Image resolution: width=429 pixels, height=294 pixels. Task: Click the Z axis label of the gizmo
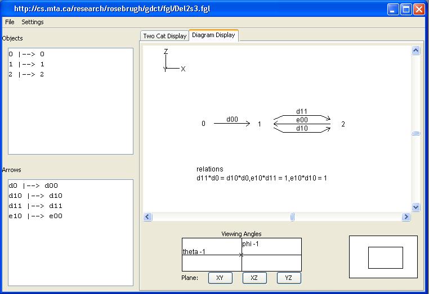(166, 51)
